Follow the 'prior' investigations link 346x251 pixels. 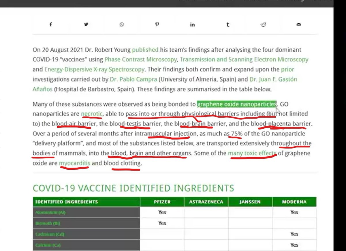click(x=287, y=70)
